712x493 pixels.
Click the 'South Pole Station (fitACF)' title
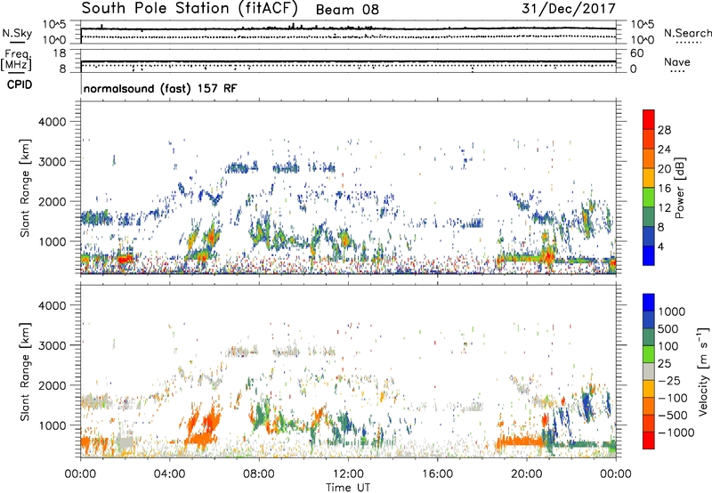[190, 8]
